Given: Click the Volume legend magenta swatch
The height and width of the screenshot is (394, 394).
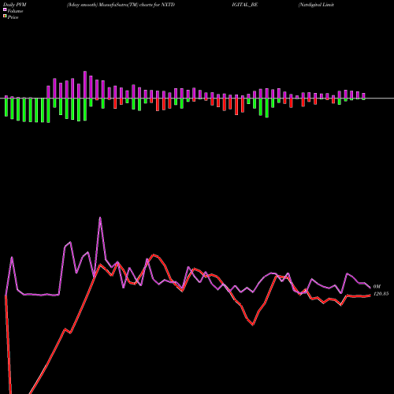Looking at the screenshot, I should click(x=5, y=9).
